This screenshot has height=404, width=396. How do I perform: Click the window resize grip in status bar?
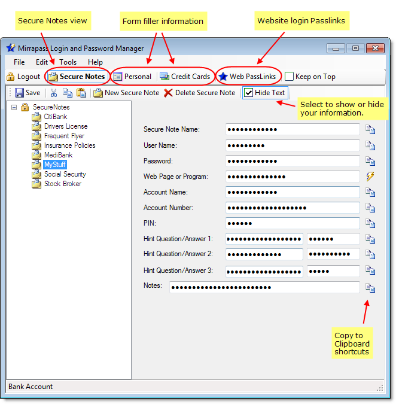point(380,388)
